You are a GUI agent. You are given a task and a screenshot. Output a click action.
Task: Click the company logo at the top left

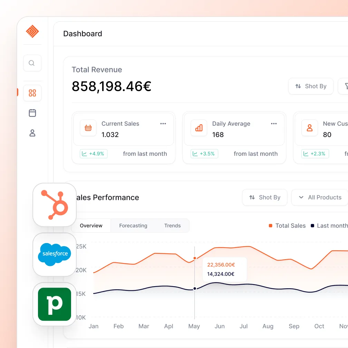32,31
